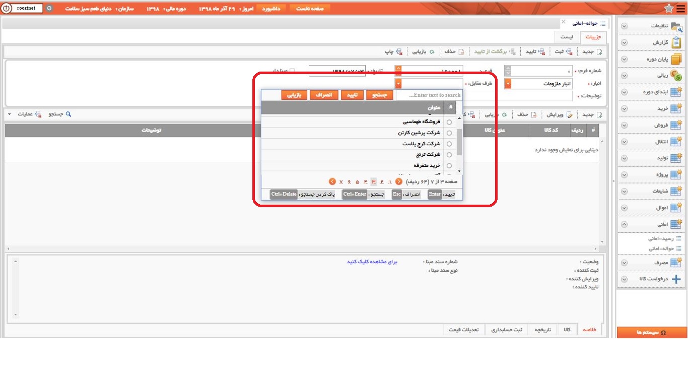
Task: Click حذف in the top form toolbar
Action: click(x=454, y=51)
